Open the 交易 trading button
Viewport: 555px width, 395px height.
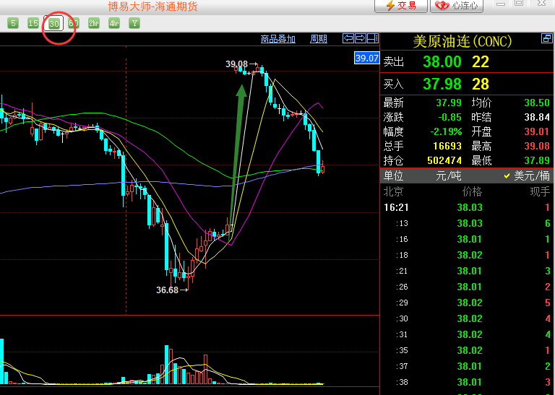point(401,6)
